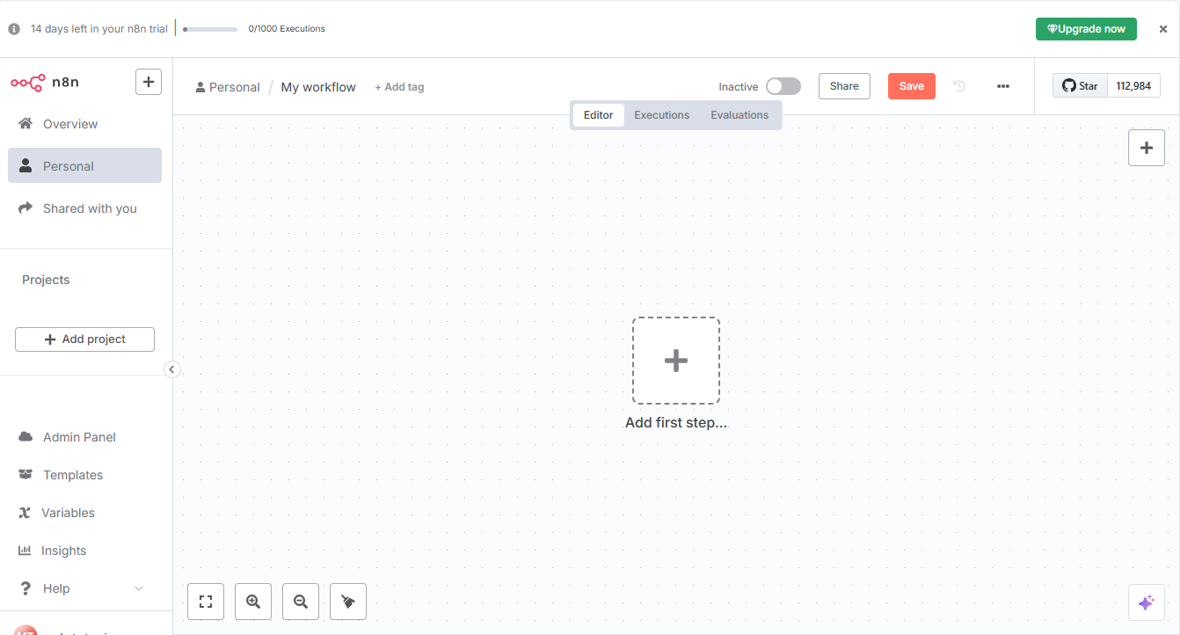1180x635 pixels.
Task: Zoom out on the canvas
Action: [x=301, y=602]
